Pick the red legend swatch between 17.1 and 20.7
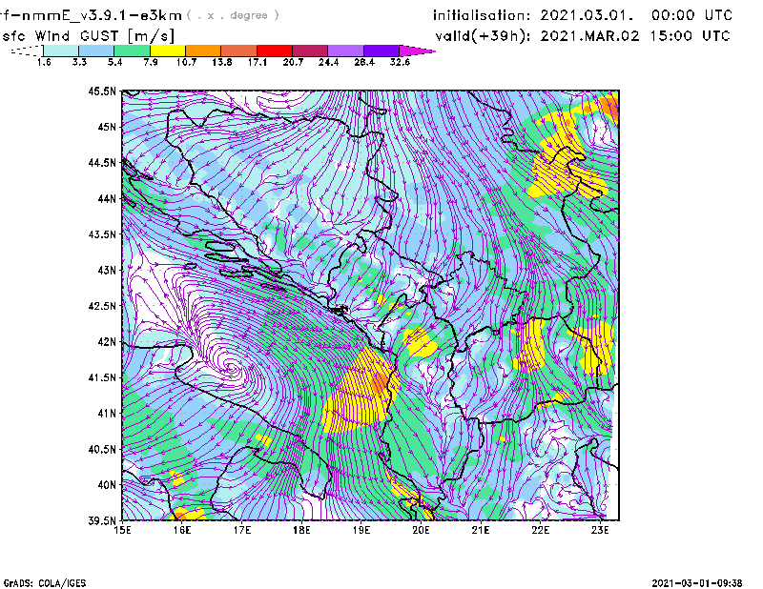The width and height of the screenshot is (763, 589). (275, 51)
